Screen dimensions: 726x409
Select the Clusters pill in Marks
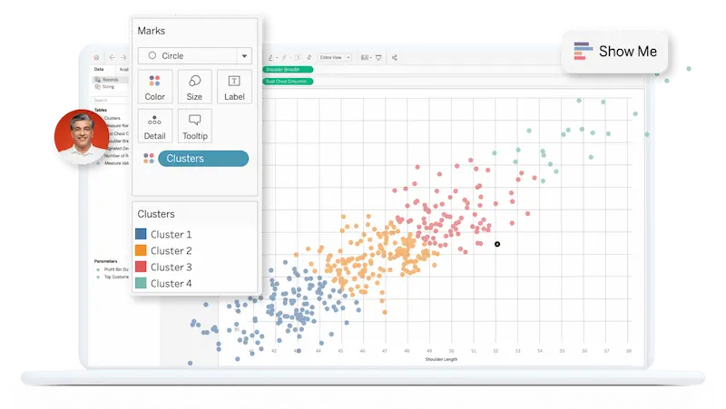point(202,159)
